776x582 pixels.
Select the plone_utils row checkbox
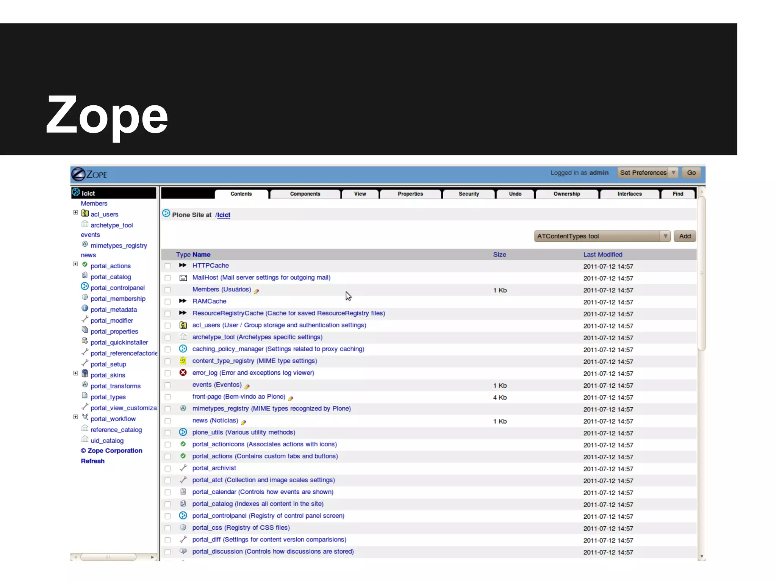[x=167, y=433]
